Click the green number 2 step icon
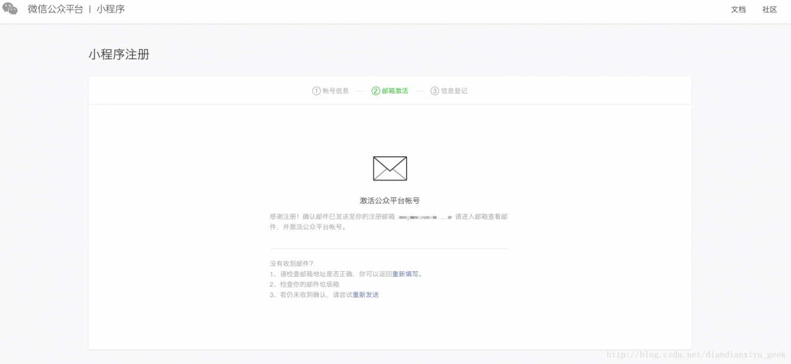Screen dimensions: 791x364 tap(376, 90)
